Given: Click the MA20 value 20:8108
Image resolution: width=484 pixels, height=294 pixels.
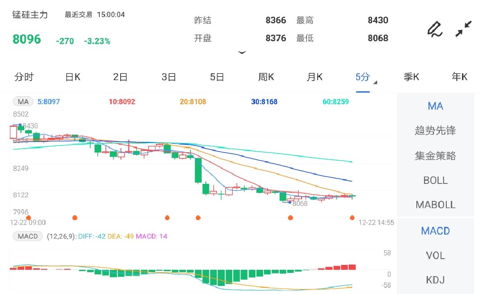Looking at the screenshot, I should (193, 102).
